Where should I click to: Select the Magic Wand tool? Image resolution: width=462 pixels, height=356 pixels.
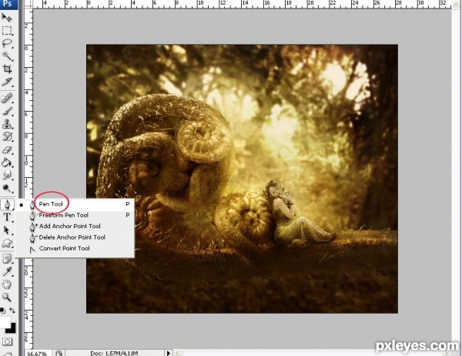click(x=7, y=55)
